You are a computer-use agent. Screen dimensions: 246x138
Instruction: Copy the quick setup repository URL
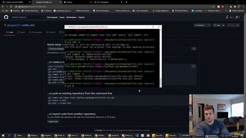point(194,49)
